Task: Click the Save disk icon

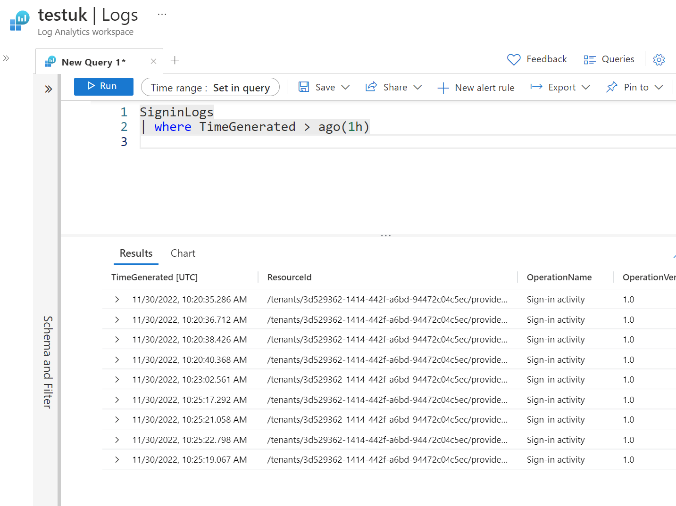Action: tap(304, 87)
